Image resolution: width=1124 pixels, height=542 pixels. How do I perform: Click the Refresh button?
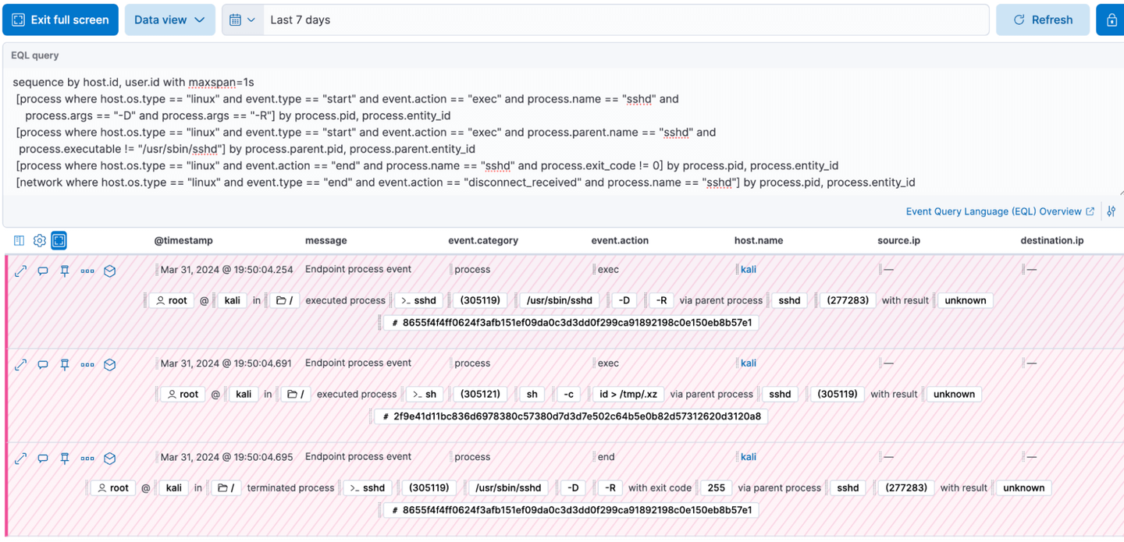pos(1042,19)
